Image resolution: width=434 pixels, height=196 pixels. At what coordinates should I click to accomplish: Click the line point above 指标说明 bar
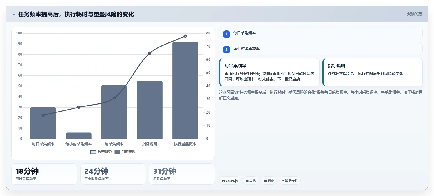click(x=149, y=53)
